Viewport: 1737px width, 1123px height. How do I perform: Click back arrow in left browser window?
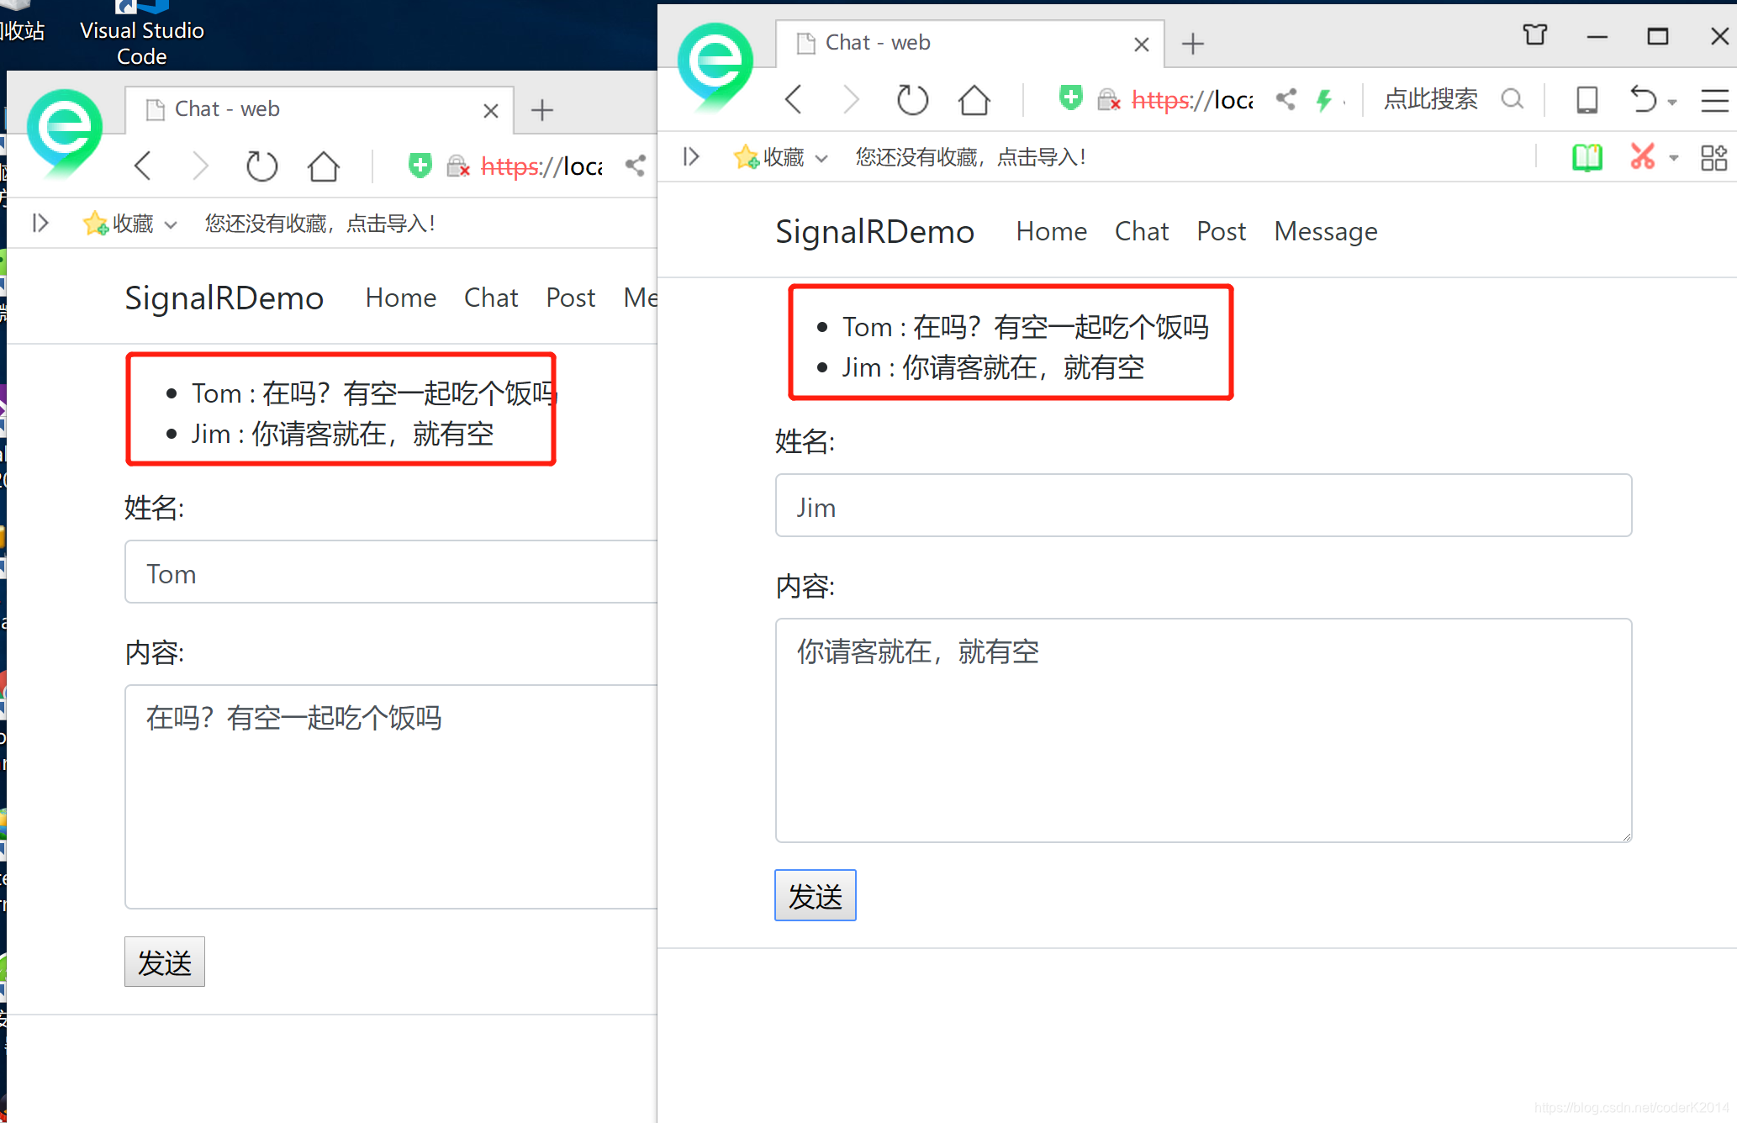click(143, 166)
